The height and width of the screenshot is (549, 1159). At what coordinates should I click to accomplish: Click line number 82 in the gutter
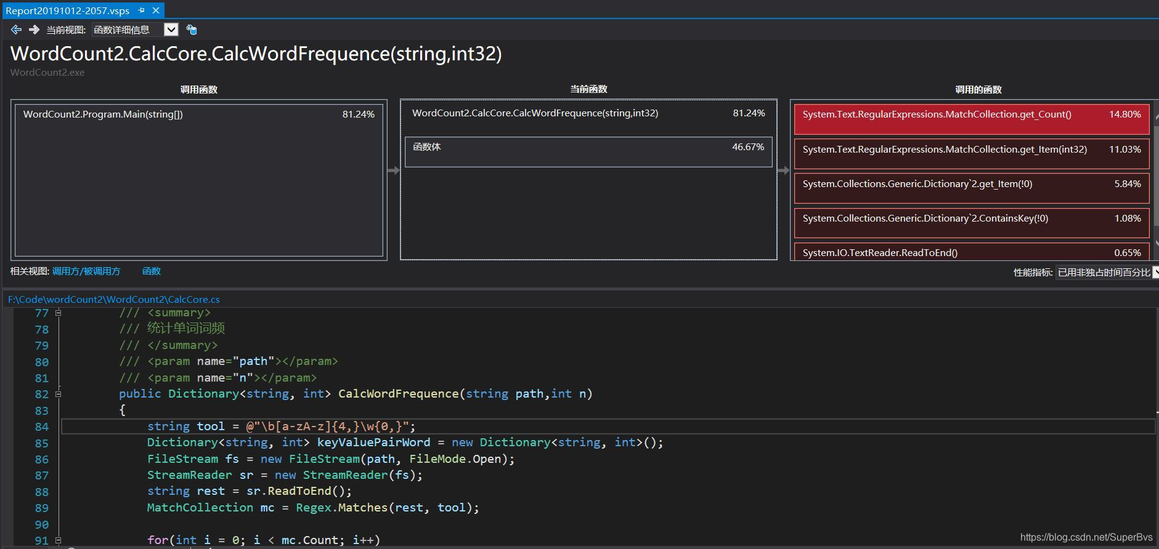coord(42,394)
